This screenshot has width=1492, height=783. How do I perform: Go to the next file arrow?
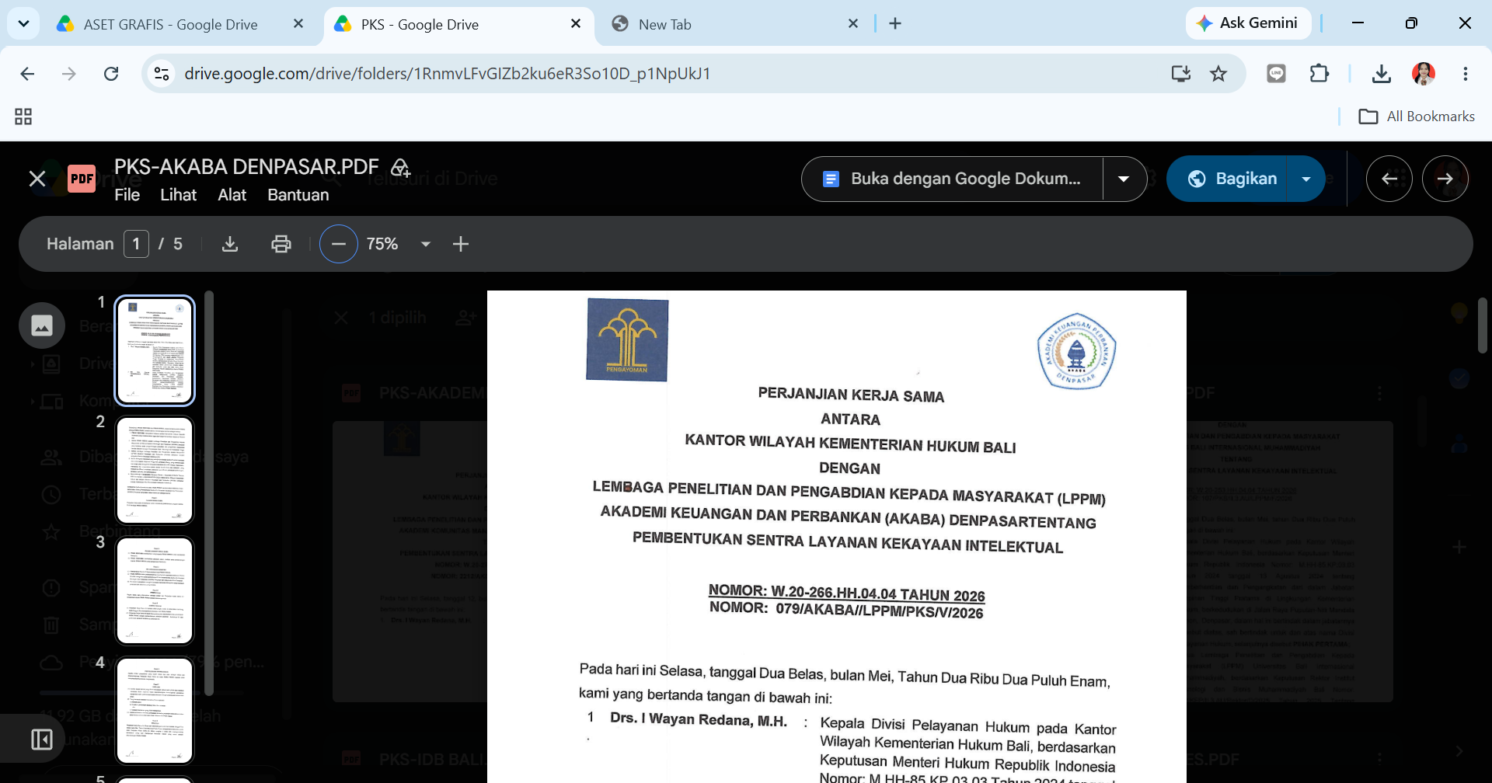(x=1445, y=179)
